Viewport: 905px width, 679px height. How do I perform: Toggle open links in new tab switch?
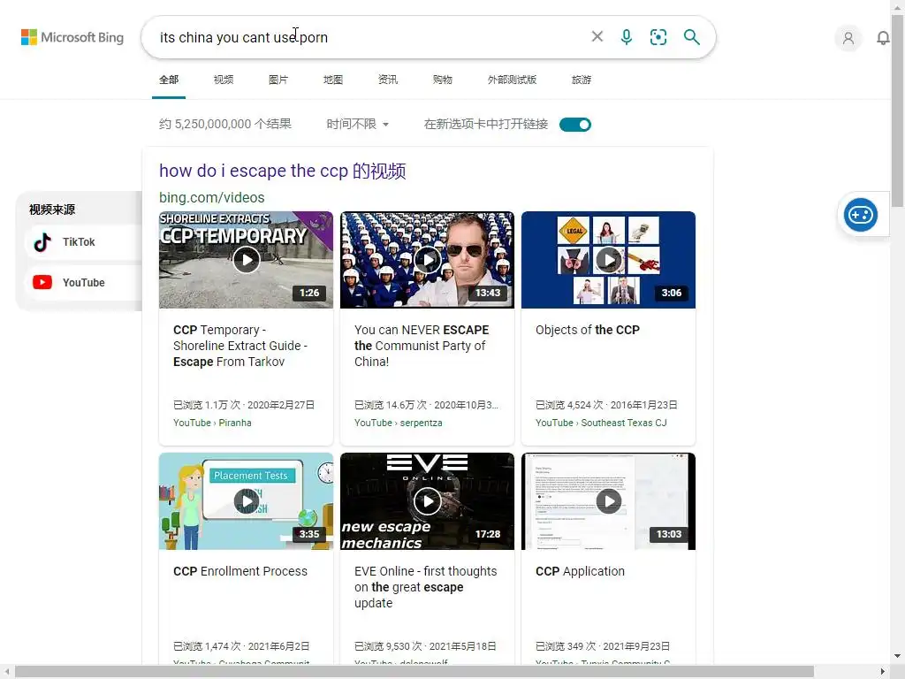574,124
